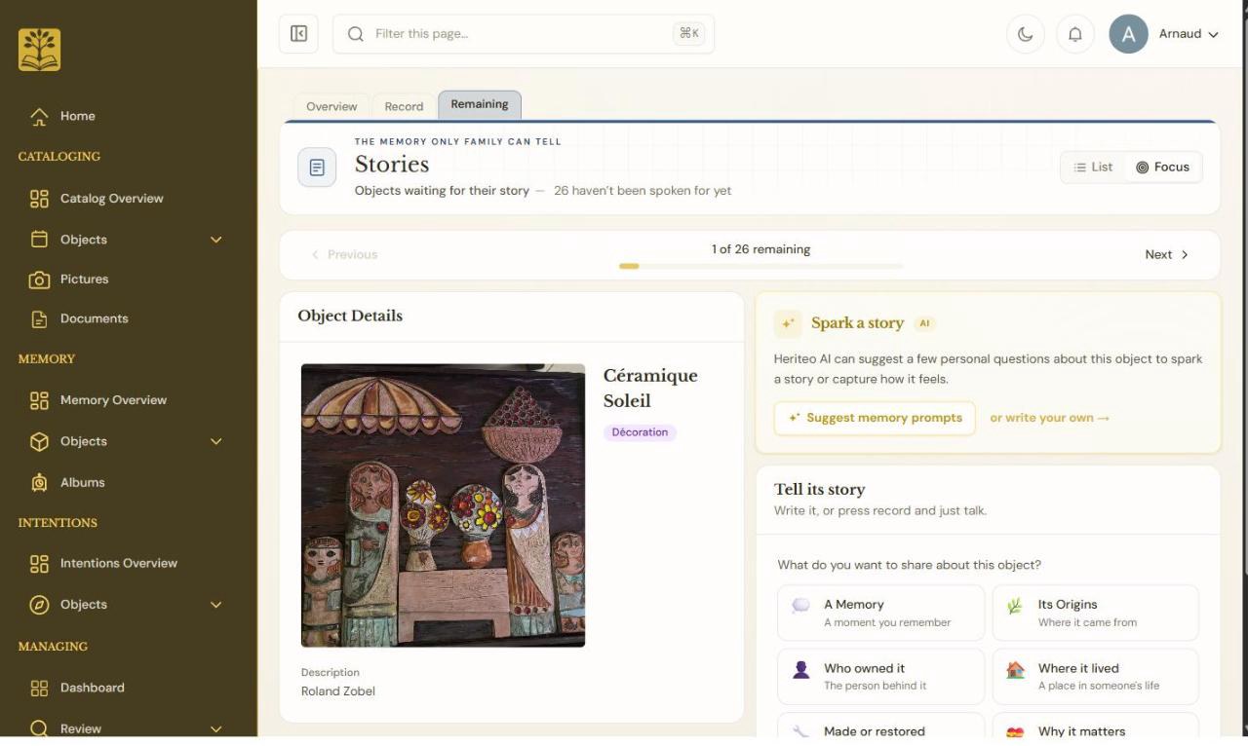Click the Décoration tag
This screenshot has width=1248, height=746.
[640, 432]
